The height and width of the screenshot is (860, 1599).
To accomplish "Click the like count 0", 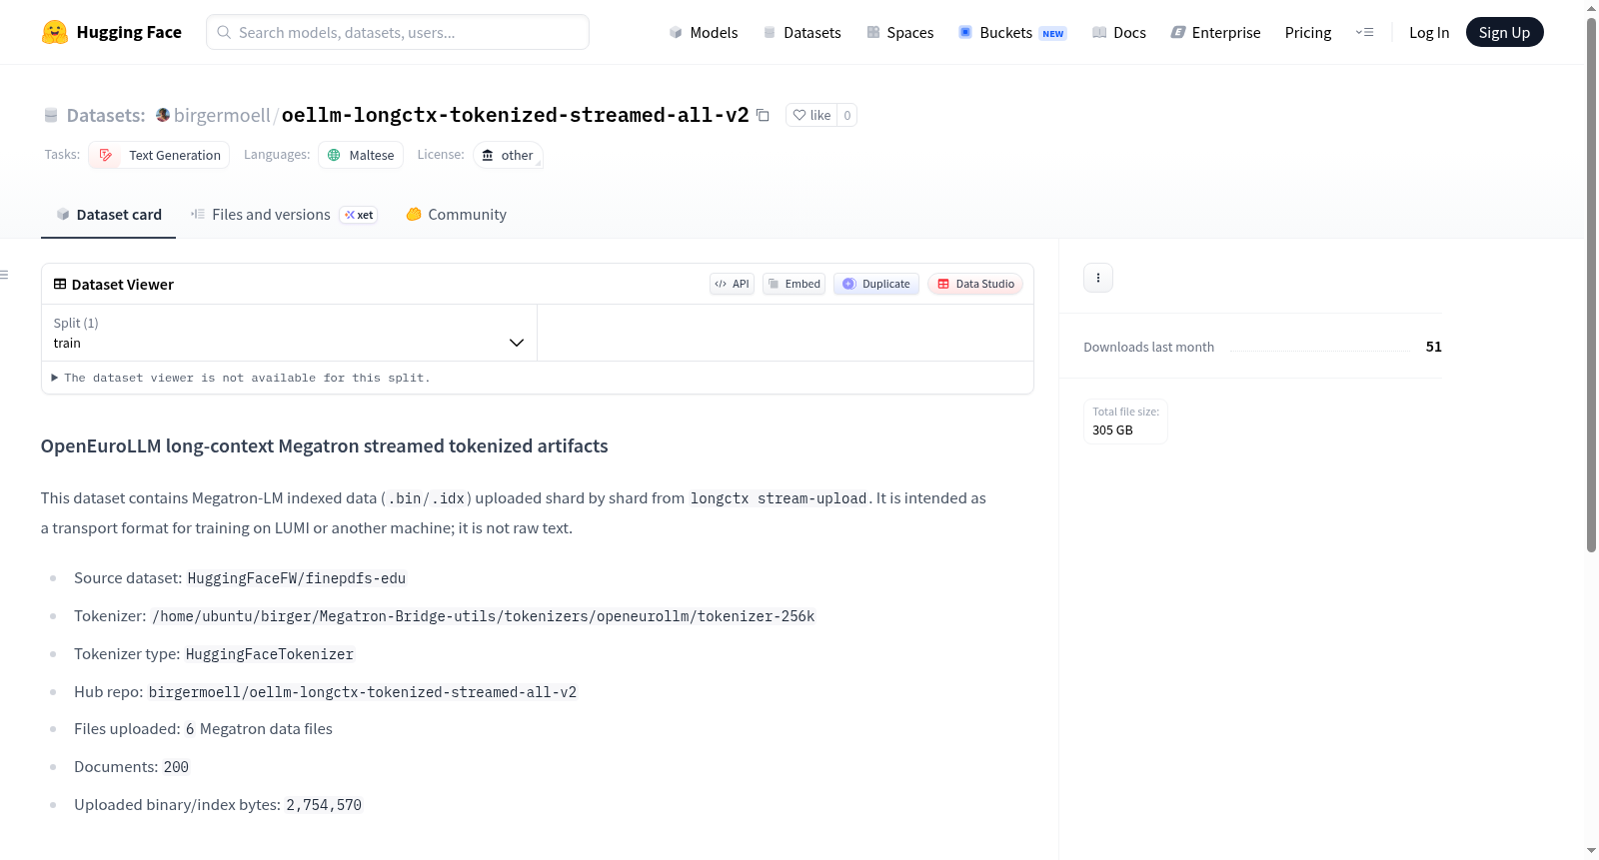I will click(847, 115).
